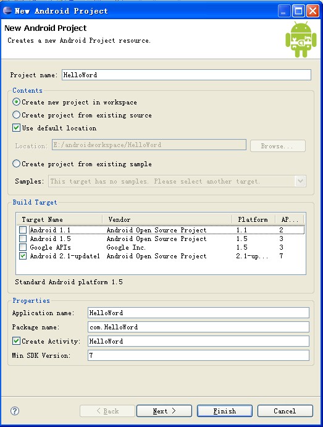
Task: Open the Samples dropdown
Action: (x=300, y=181)
